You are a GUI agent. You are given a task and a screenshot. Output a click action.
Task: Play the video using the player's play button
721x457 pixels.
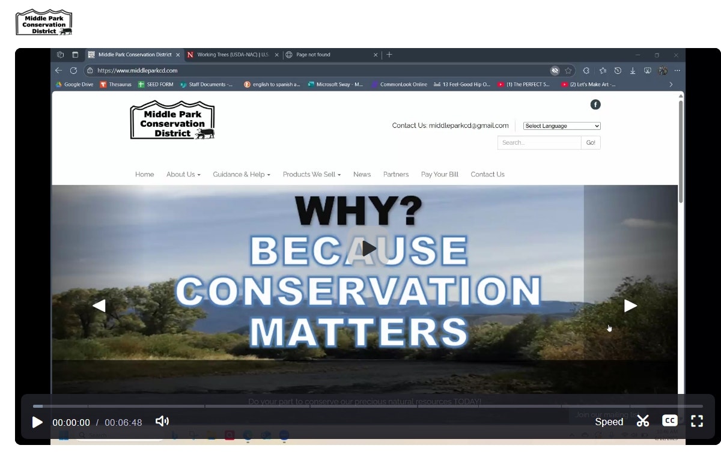(x=37, y=422)
